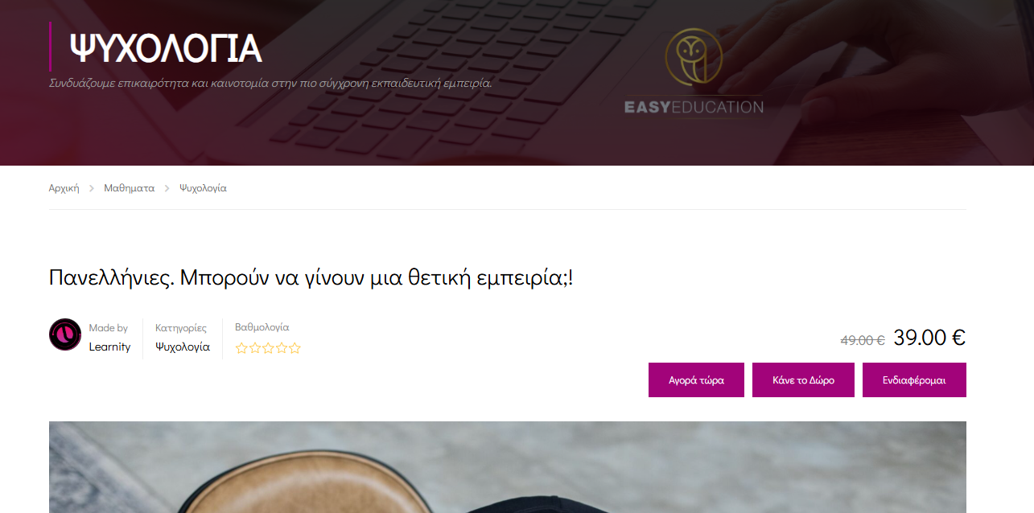The width and height of the screenshot is (1034, 513).
Task: Click the Ενδιαφέρομαι button
Action: 914,380
